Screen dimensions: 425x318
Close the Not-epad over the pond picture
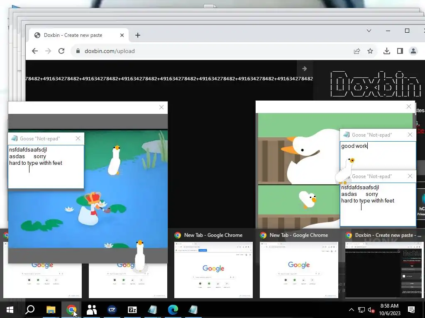tap(78, 138)
